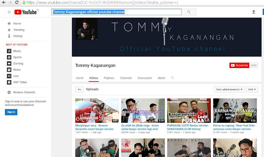Subscribe to Tommy Kaganangan channel
This screenshot has height=157, width=264.
pos(239,65)
